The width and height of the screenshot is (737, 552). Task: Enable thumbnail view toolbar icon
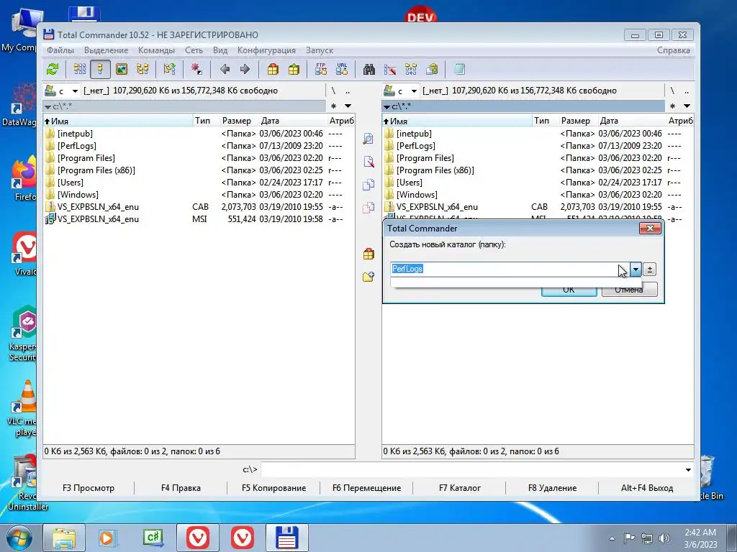[x=122, y=70]
